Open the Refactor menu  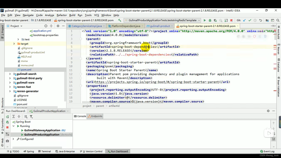point(62,15)
